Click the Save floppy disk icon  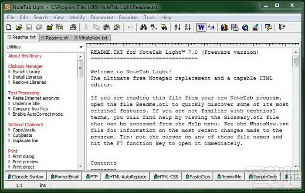point(29,27)
